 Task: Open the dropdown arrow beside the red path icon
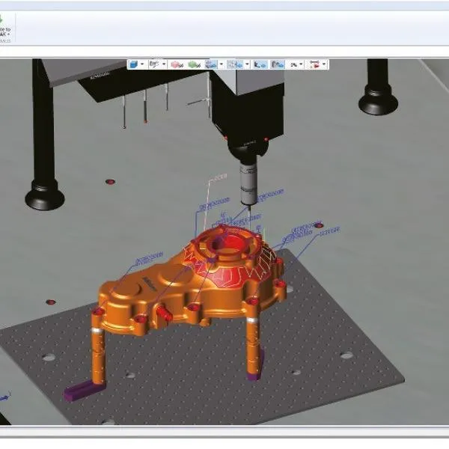pyautogui.click(x=323, y=65)
